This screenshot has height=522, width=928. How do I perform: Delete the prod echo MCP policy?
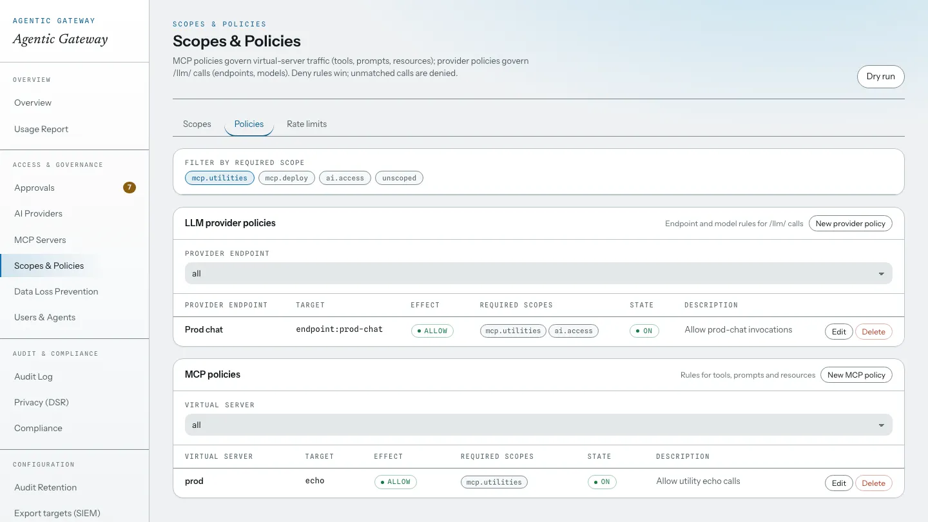[874, 483]
